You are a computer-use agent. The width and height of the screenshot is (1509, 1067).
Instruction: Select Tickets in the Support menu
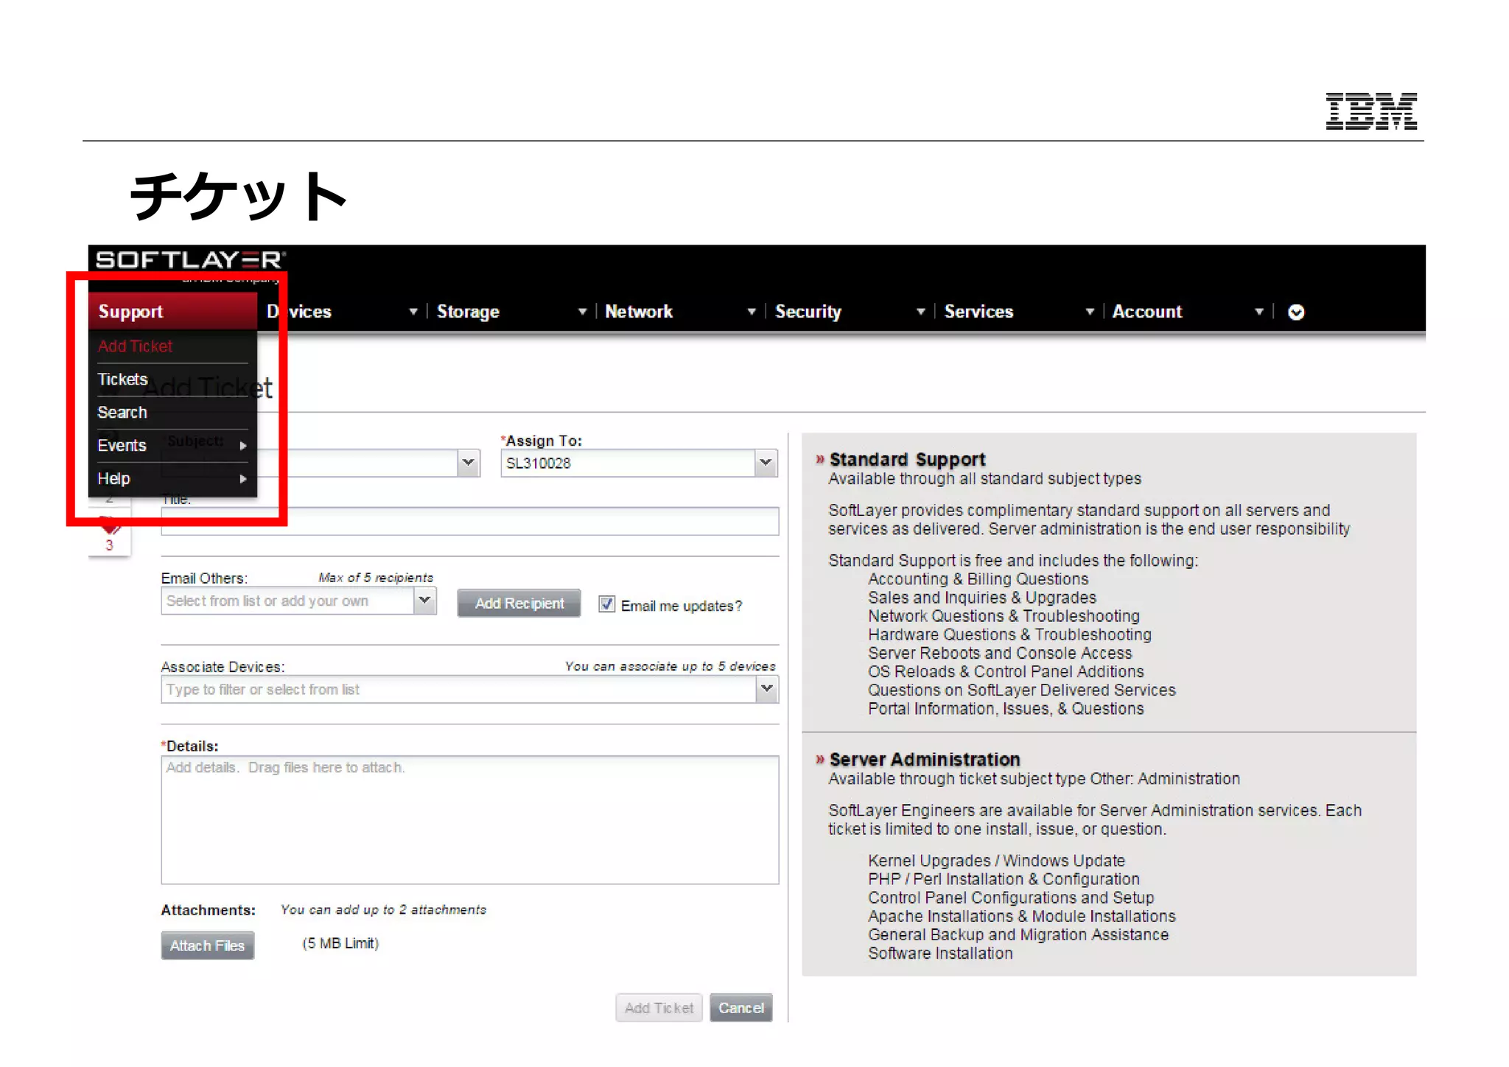coord(123,379)
